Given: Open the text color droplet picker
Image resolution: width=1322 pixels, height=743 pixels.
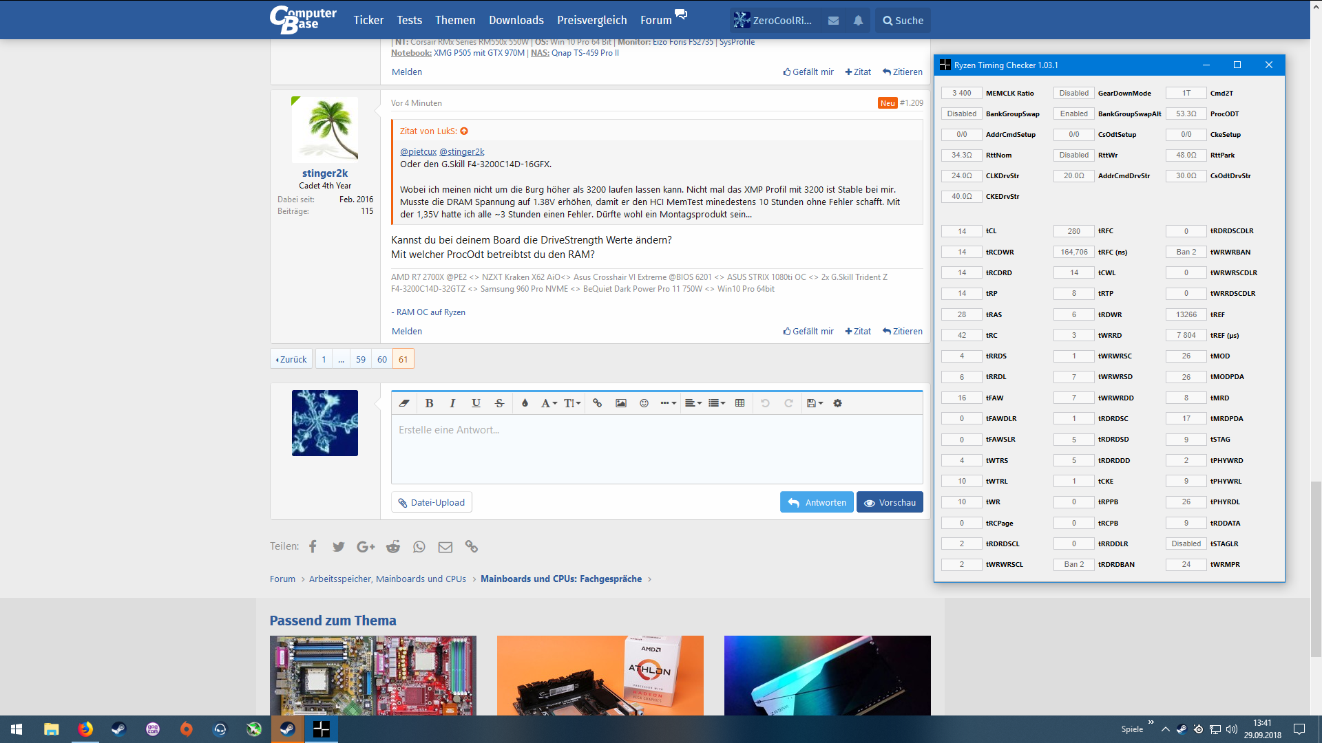Looking at the screenshot, I should (525, 403).
